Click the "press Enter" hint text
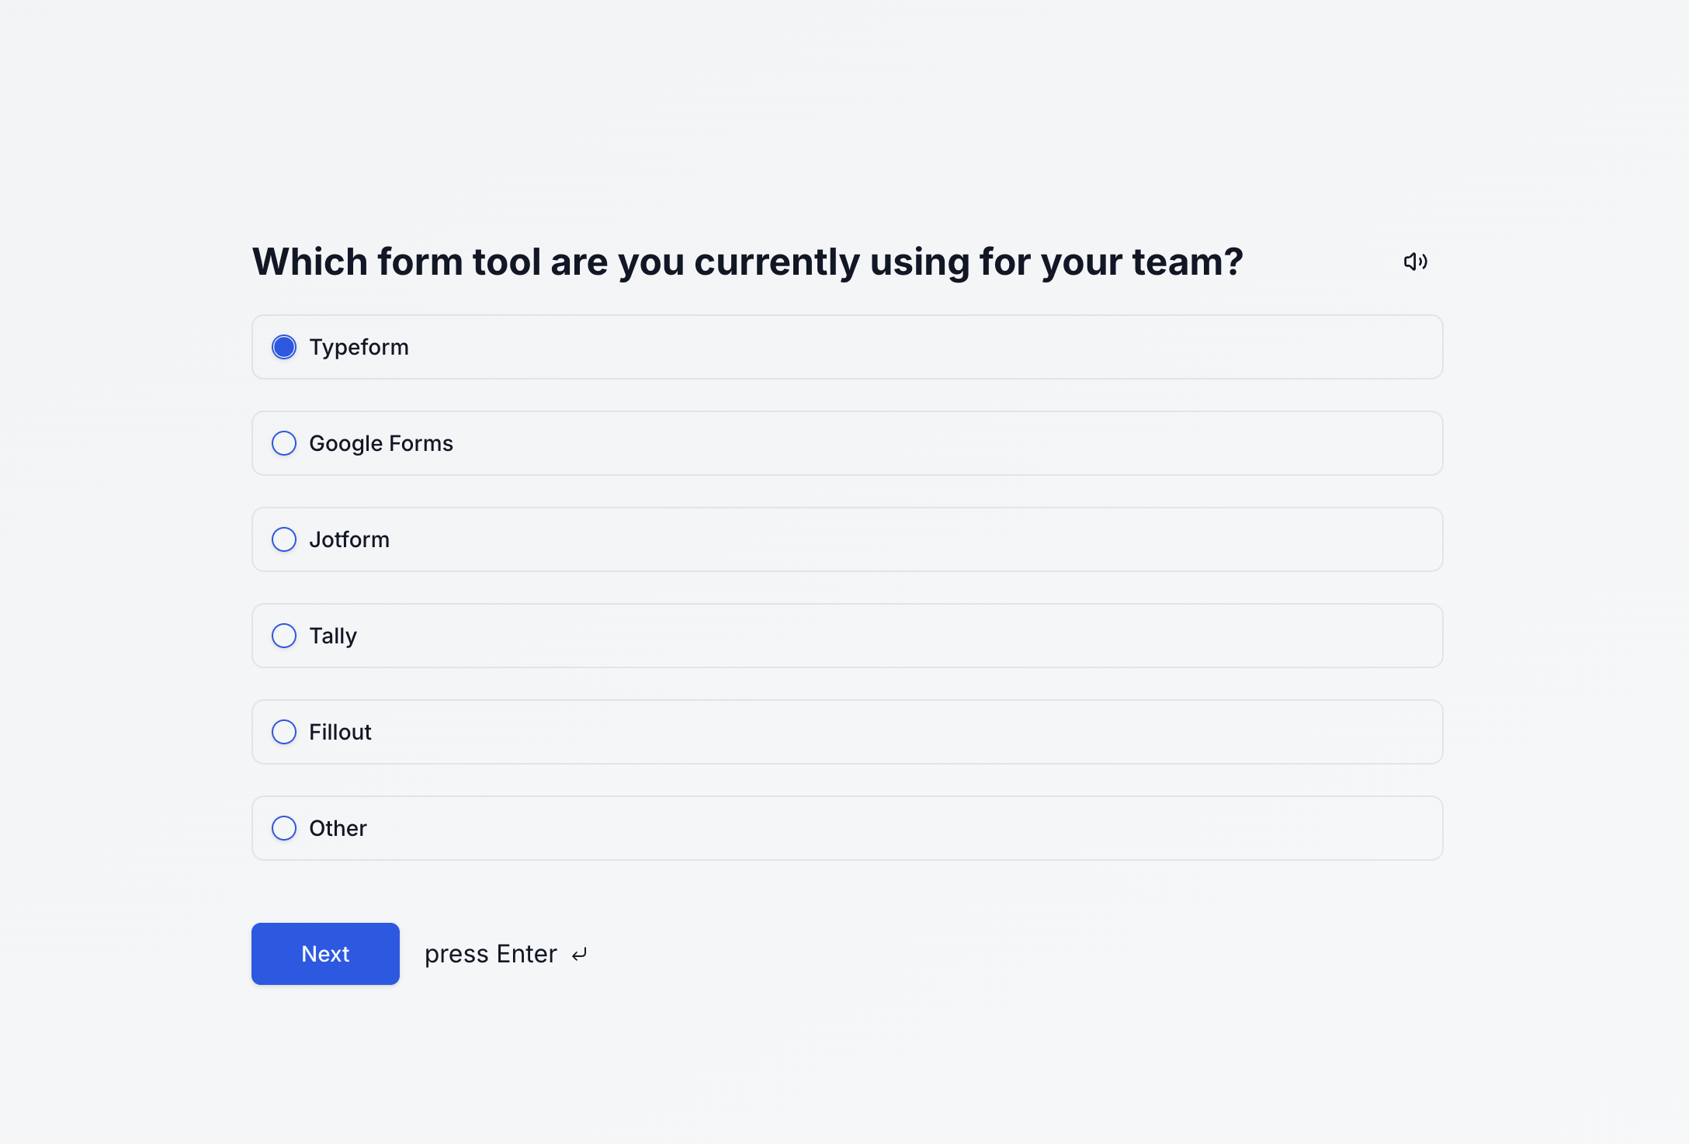Screen dimensions: 1689x1144 491,954
